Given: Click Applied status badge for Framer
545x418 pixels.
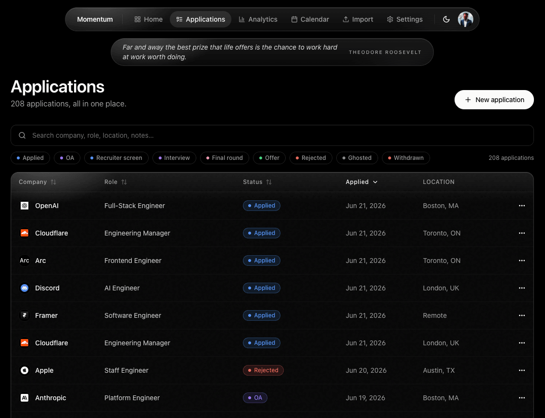Looking at the screenshot, I should click(262, 316).
